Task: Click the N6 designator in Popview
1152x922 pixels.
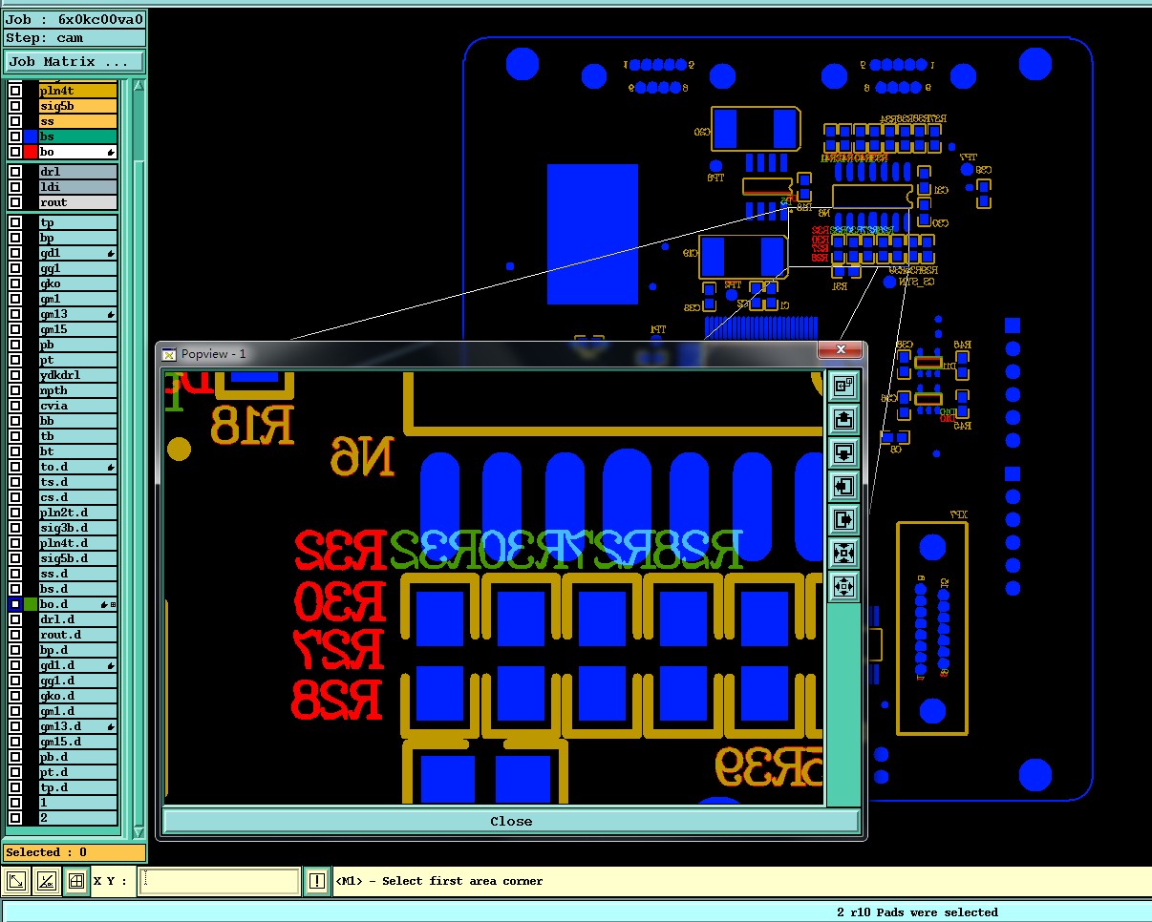Action: point(362,456)
